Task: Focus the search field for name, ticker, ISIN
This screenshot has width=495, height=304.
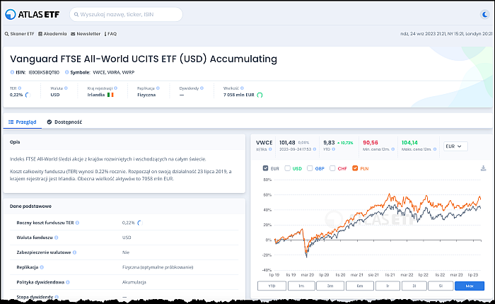Action: tap(126, 14)
